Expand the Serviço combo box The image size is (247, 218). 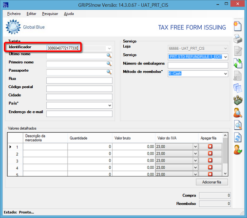(x=226, y=57)
